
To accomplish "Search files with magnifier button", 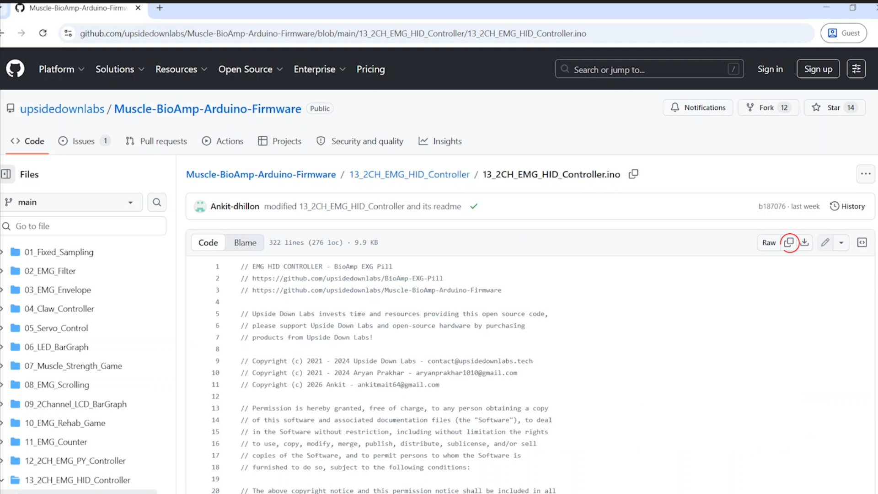I will coord(157,202).
